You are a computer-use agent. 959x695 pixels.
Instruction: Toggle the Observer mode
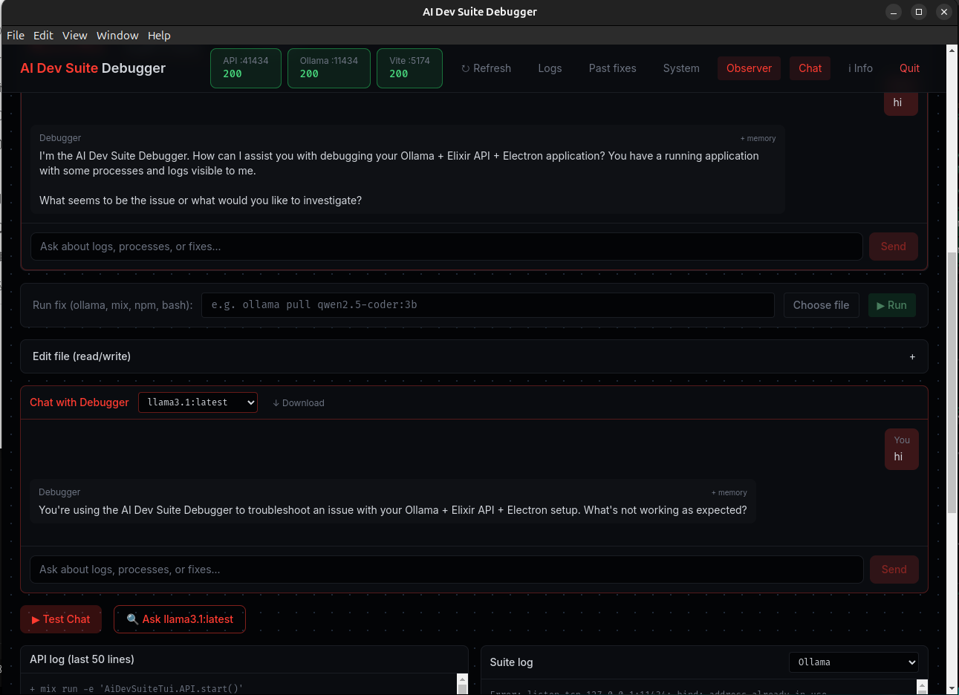[749, 68]
